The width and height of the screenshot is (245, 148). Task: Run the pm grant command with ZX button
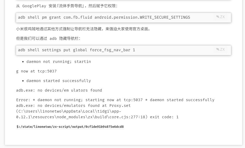click(x=220, y=17)
